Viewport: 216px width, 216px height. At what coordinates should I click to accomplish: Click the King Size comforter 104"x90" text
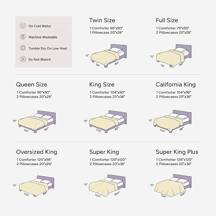107,92
